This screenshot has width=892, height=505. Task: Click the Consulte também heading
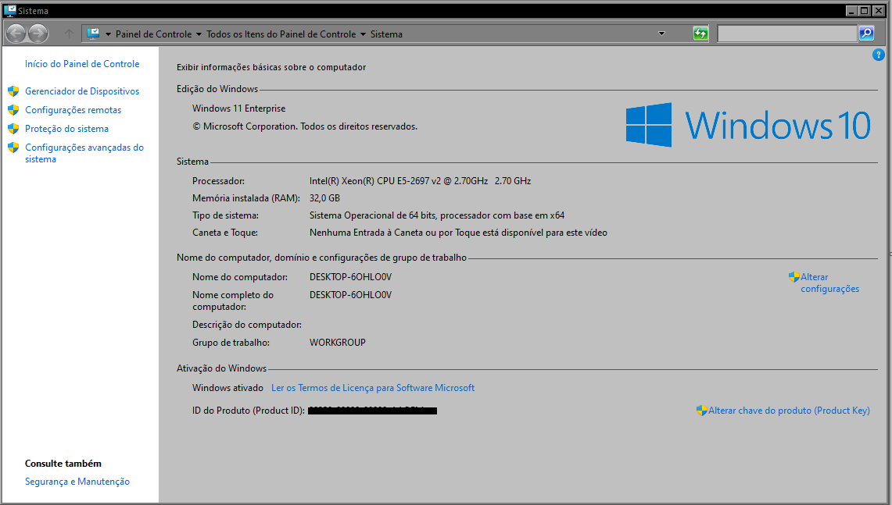tap(63, 463)
